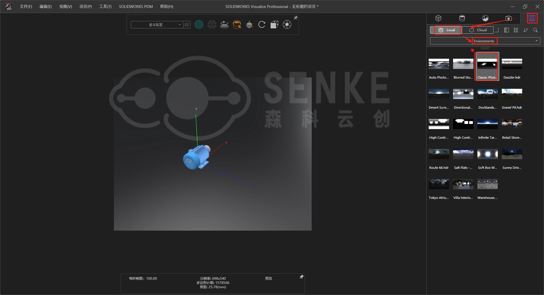Toggle the split-pane library layout icon
Screen dimensions: 544x295
[507, 30]
